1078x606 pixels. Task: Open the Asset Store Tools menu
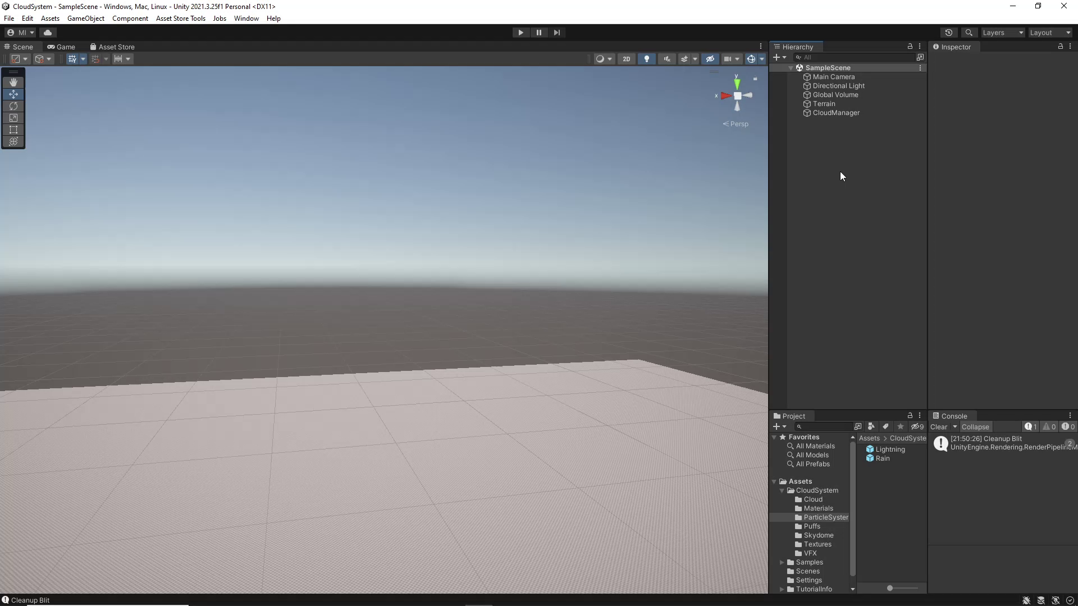(181, 19)
